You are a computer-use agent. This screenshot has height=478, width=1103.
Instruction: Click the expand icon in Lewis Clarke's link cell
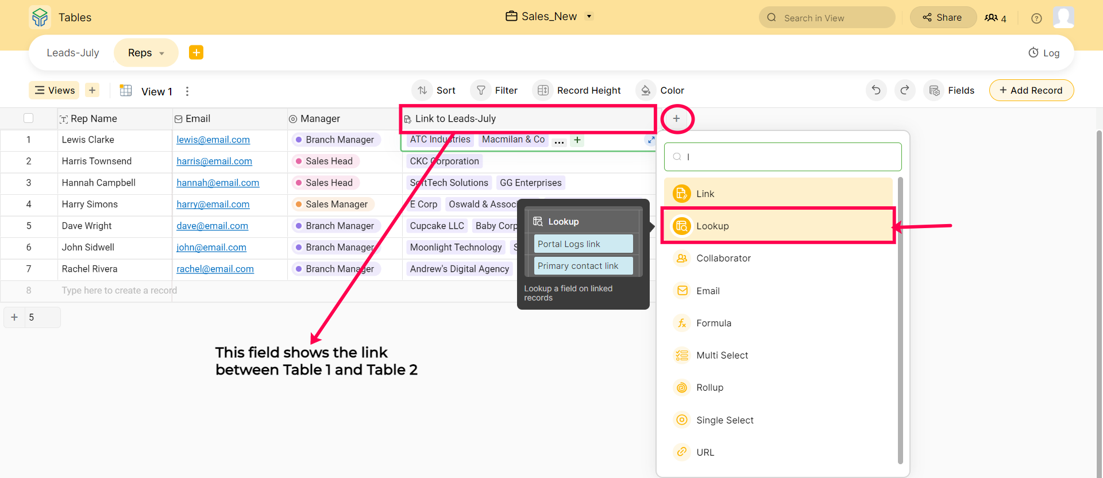[x=651, y=140]
